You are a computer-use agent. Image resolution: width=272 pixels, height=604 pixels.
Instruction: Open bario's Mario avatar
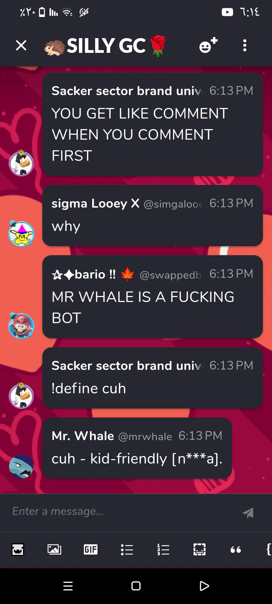(21, 326)
